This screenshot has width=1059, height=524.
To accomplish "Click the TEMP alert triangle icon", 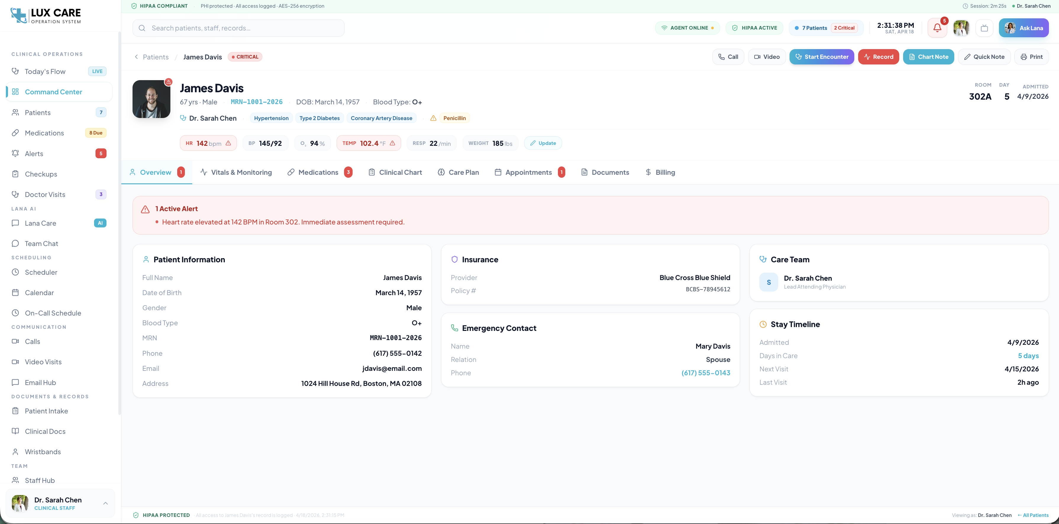I will pos(392,143).
